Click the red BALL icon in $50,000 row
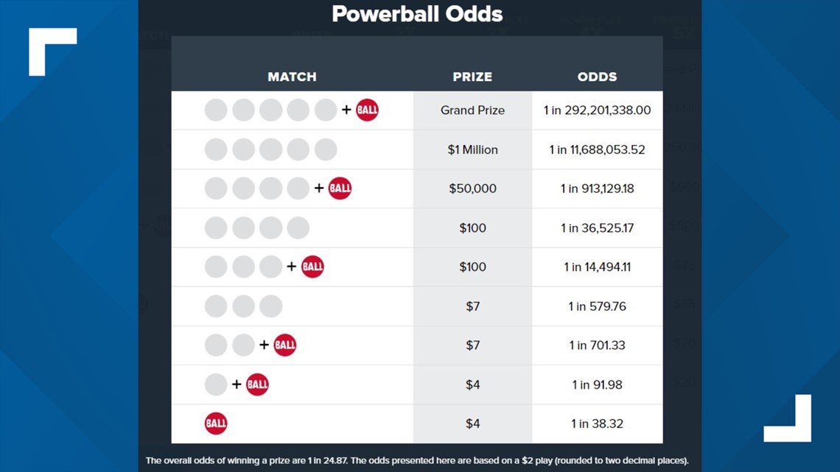The width and height of the screenshot is (840, 472). pos(340,189)
